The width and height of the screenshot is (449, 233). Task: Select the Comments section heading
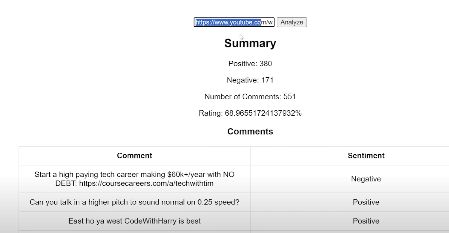(250, 132)
